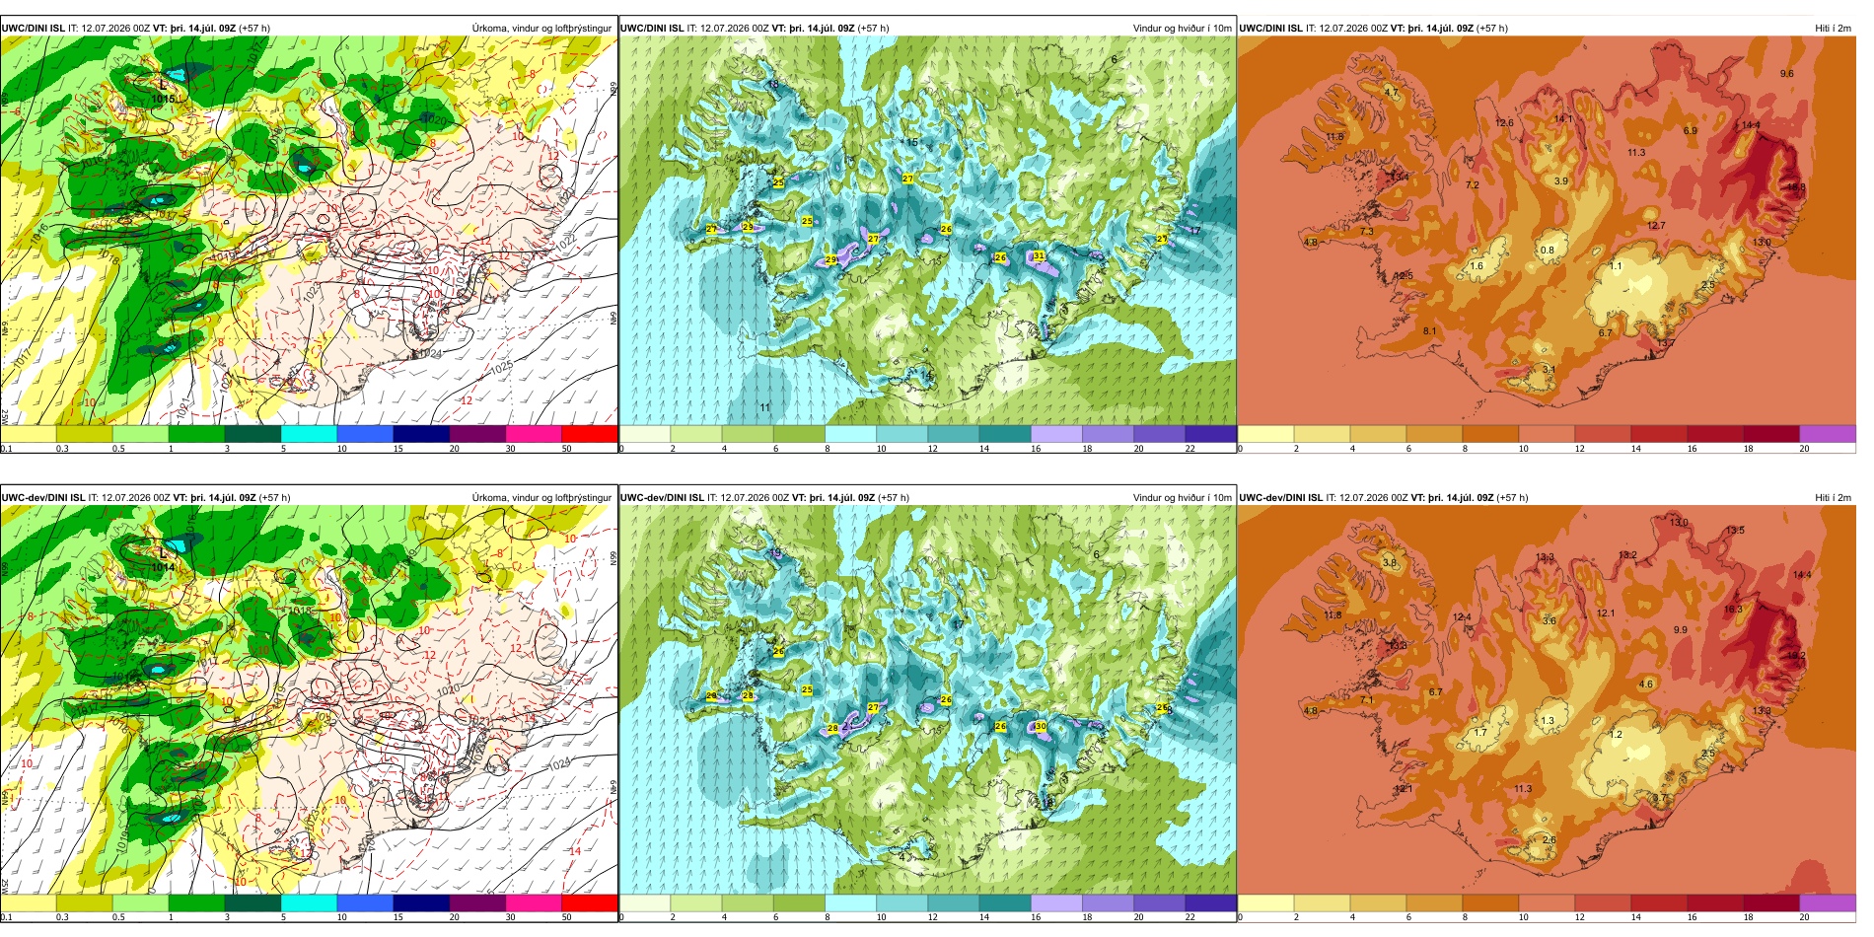
Task: Click the yellow '30' gust label on UWC-dev wind map
Action: click(1039, 726)
